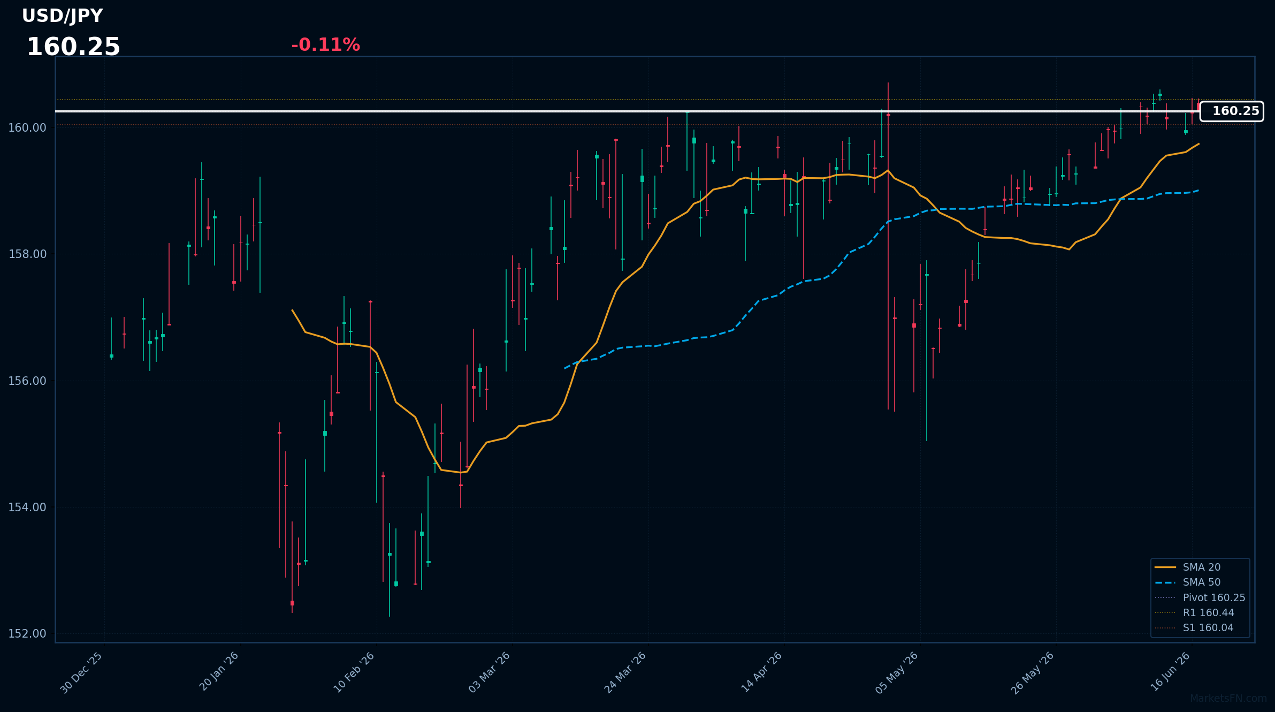
Task: Click the 16 Jun '26 date label
Action: pyautogui.click(x=1170, y=672)
